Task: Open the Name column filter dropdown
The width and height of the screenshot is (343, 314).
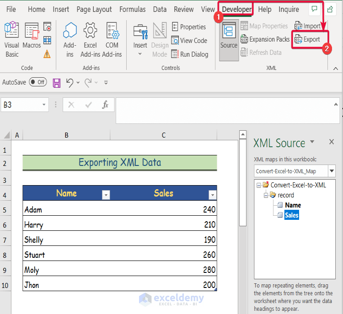Action: pos(106,195)
